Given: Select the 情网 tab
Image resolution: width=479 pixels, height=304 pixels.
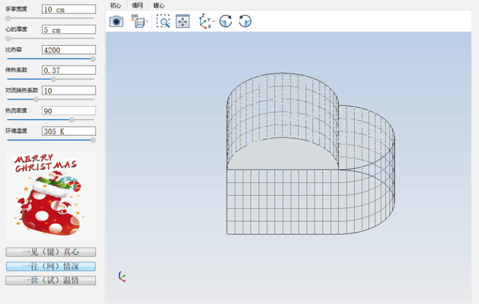Looking at the screenshot, I should [137, 5].
